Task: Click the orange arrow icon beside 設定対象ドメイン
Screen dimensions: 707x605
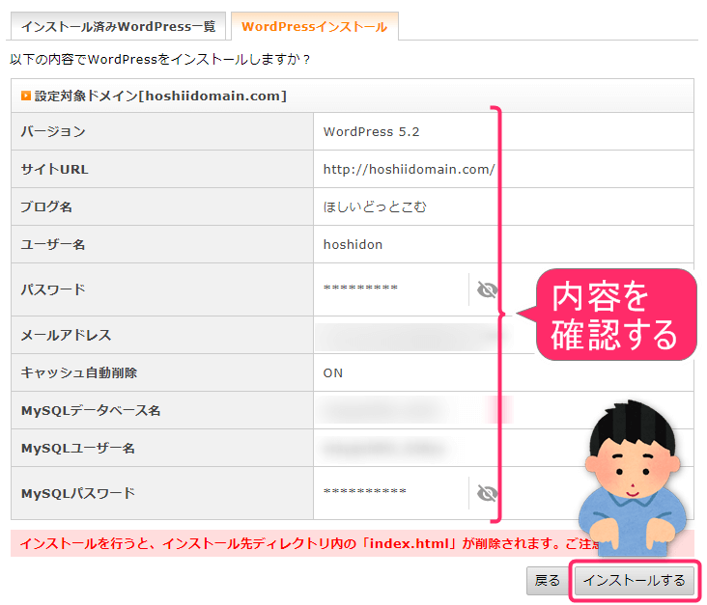Action: (x=26, y=96)
